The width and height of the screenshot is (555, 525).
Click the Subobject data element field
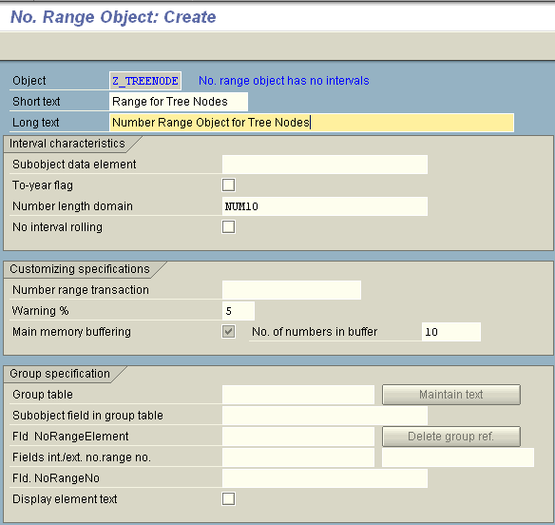(x=325, y=165)
